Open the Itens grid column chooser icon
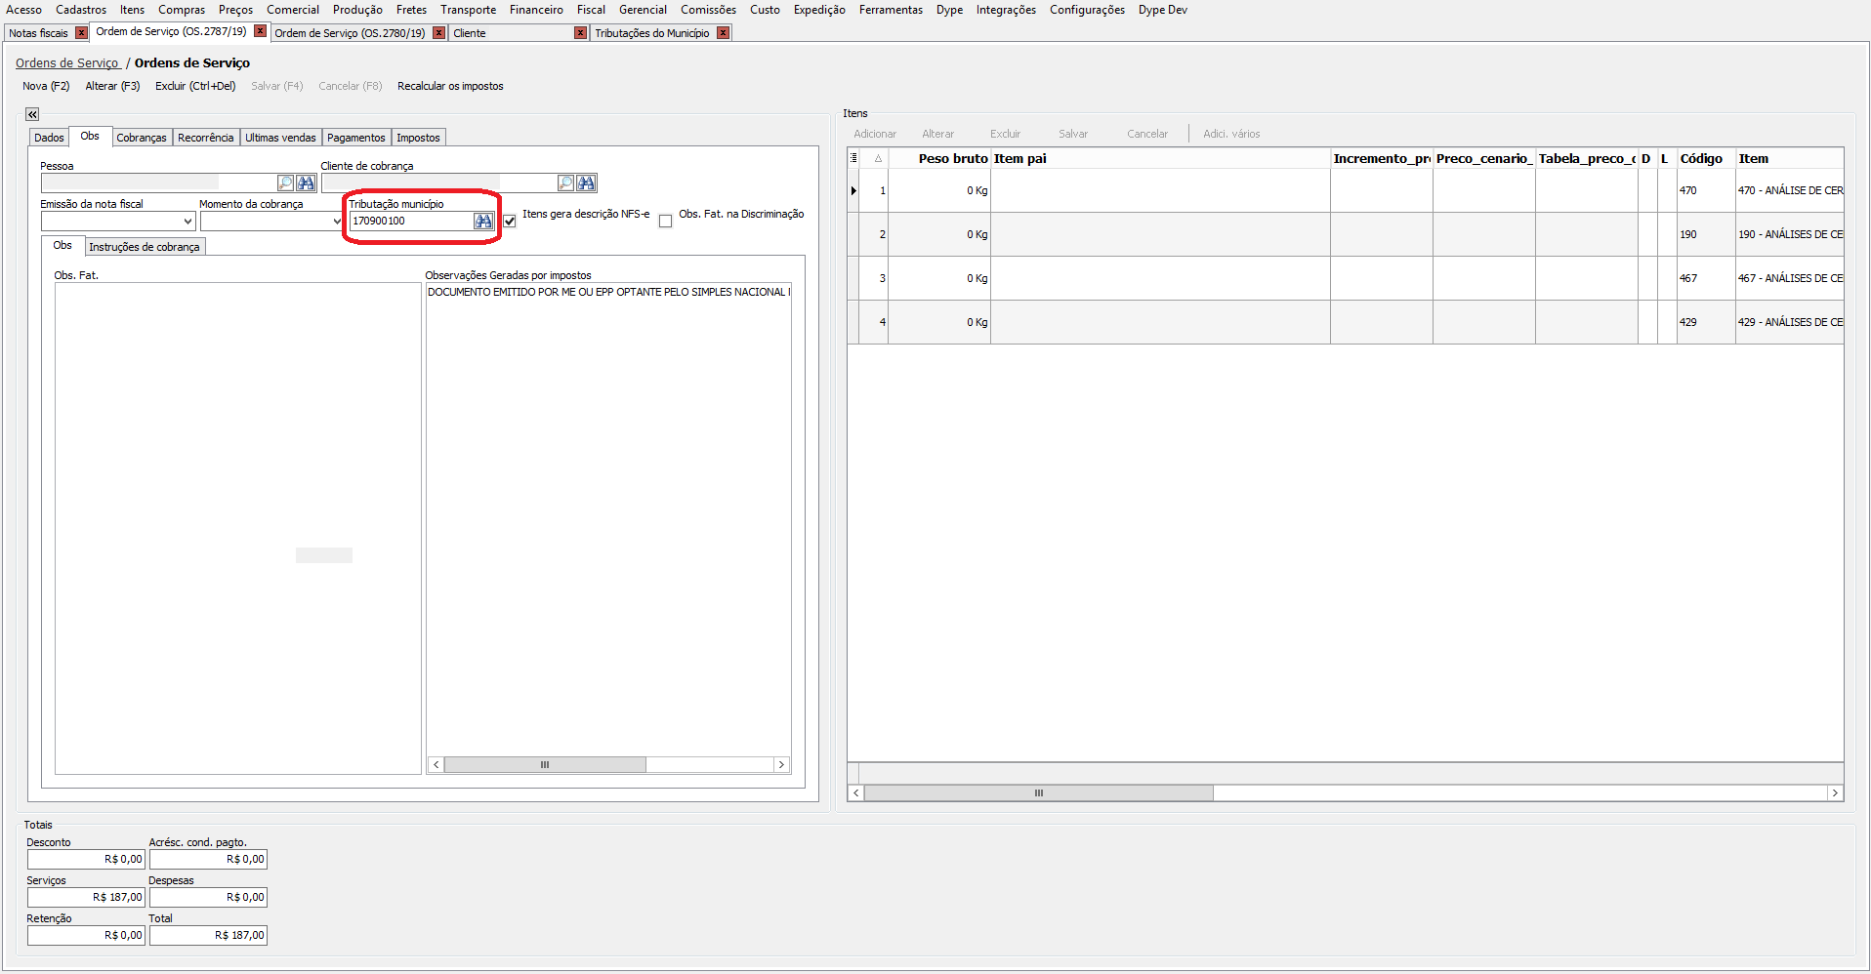This screenshot has width=1871, height=974. point(854,158)
